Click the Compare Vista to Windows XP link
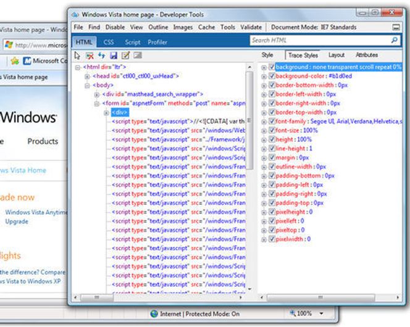410x327 pixels. pyautogui.click(x=33, y=276)
